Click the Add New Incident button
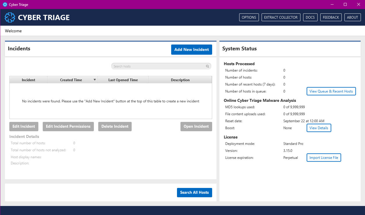The height and width of the screenshot is (215, 365). [192, 49]
